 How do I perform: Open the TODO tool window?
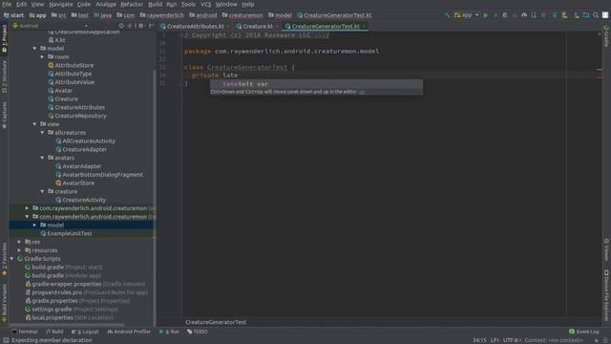coord(198,332)
